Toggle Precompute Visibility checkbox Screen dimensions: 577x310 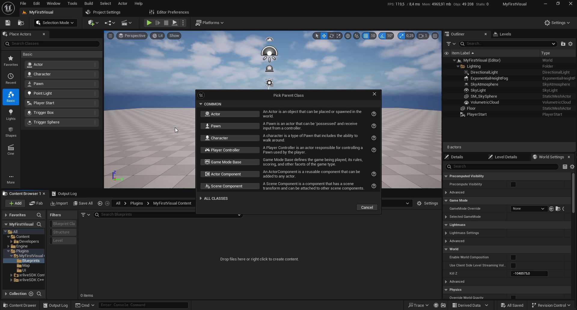point(513,184)
